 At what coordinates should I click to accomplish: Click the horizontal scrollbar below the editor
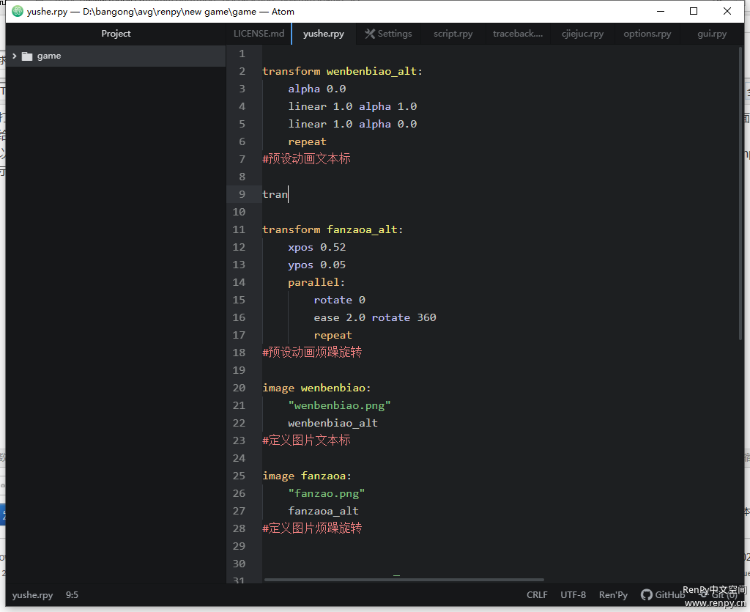[403, 580]
